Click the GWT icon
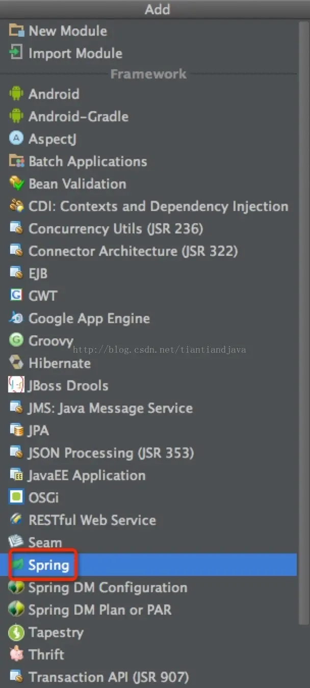 [x=16, y=296]
